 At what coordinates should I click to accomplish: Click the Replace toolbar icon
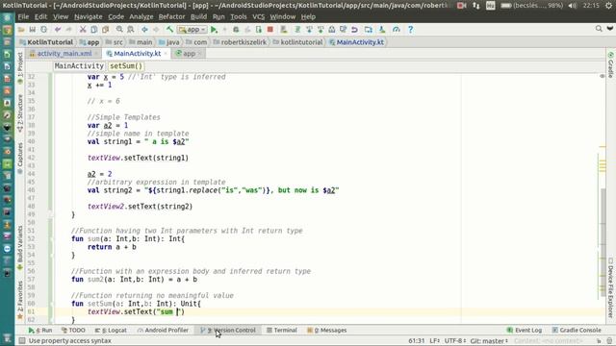click(x=131, y=30)
